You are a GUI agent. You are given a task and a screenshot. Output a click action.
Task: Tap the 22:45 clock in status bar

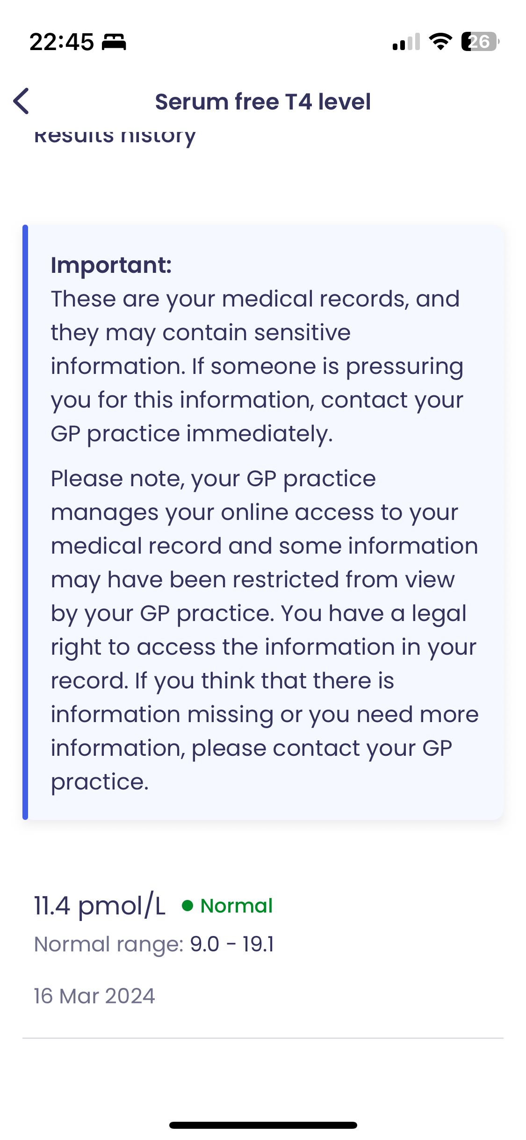click(x=62, y=42)
